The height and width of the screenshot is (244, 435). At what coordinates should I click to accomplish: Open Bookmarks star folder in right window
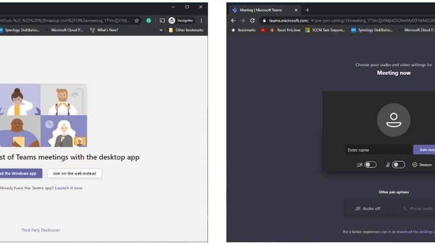click(243, 30)
